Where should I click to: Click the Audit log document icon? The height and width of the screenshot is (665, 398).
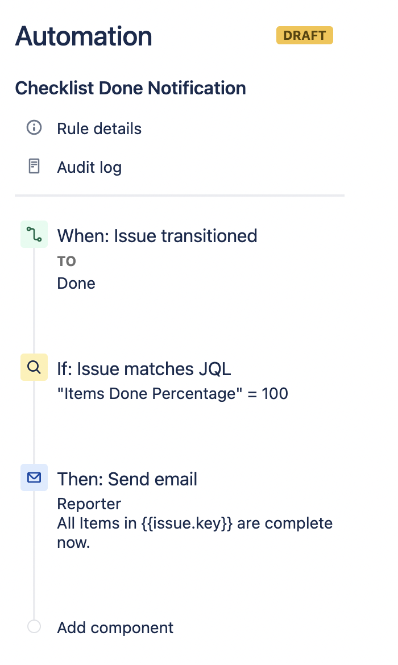(34, 167)
